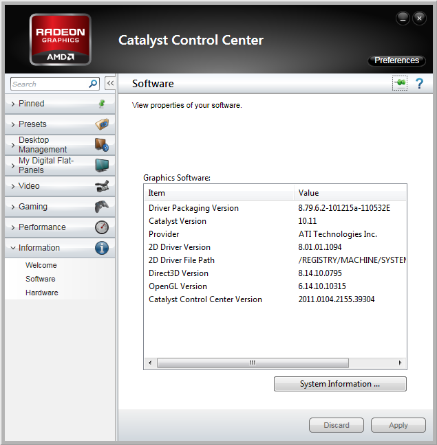Select the OpenGL Version row label
This screenshot has width=437, height=445.
pyautogui.click(x=178, y=286)
